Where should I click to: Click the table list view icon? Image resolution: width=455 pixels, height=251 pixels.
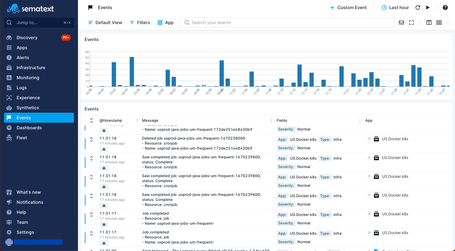tap(439, 23)
